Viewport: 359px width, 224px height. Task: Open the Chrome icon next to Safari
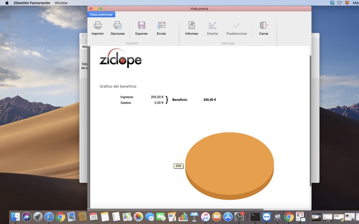tap(60, 217)
